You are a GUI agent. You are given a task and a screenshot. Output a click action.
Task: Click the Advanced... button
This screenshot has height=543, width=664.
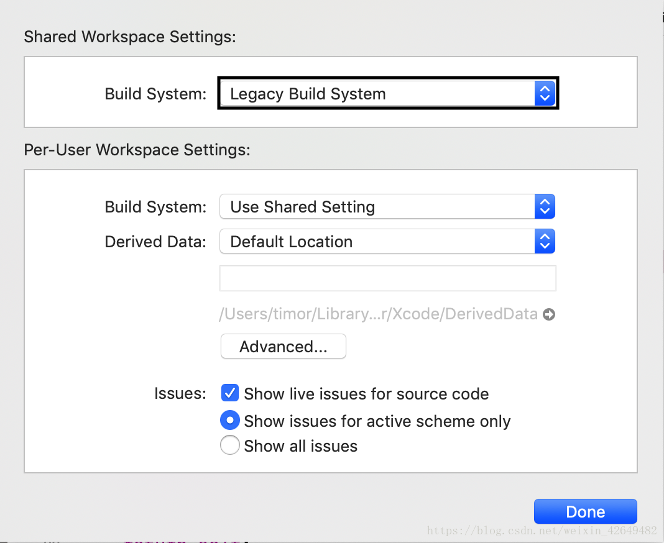tap(284, 346)
